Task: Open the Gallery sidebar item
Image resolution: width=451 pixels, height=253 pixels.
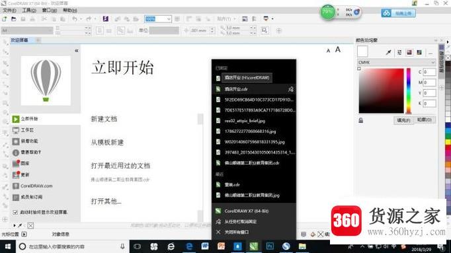Action: point(20,163)
